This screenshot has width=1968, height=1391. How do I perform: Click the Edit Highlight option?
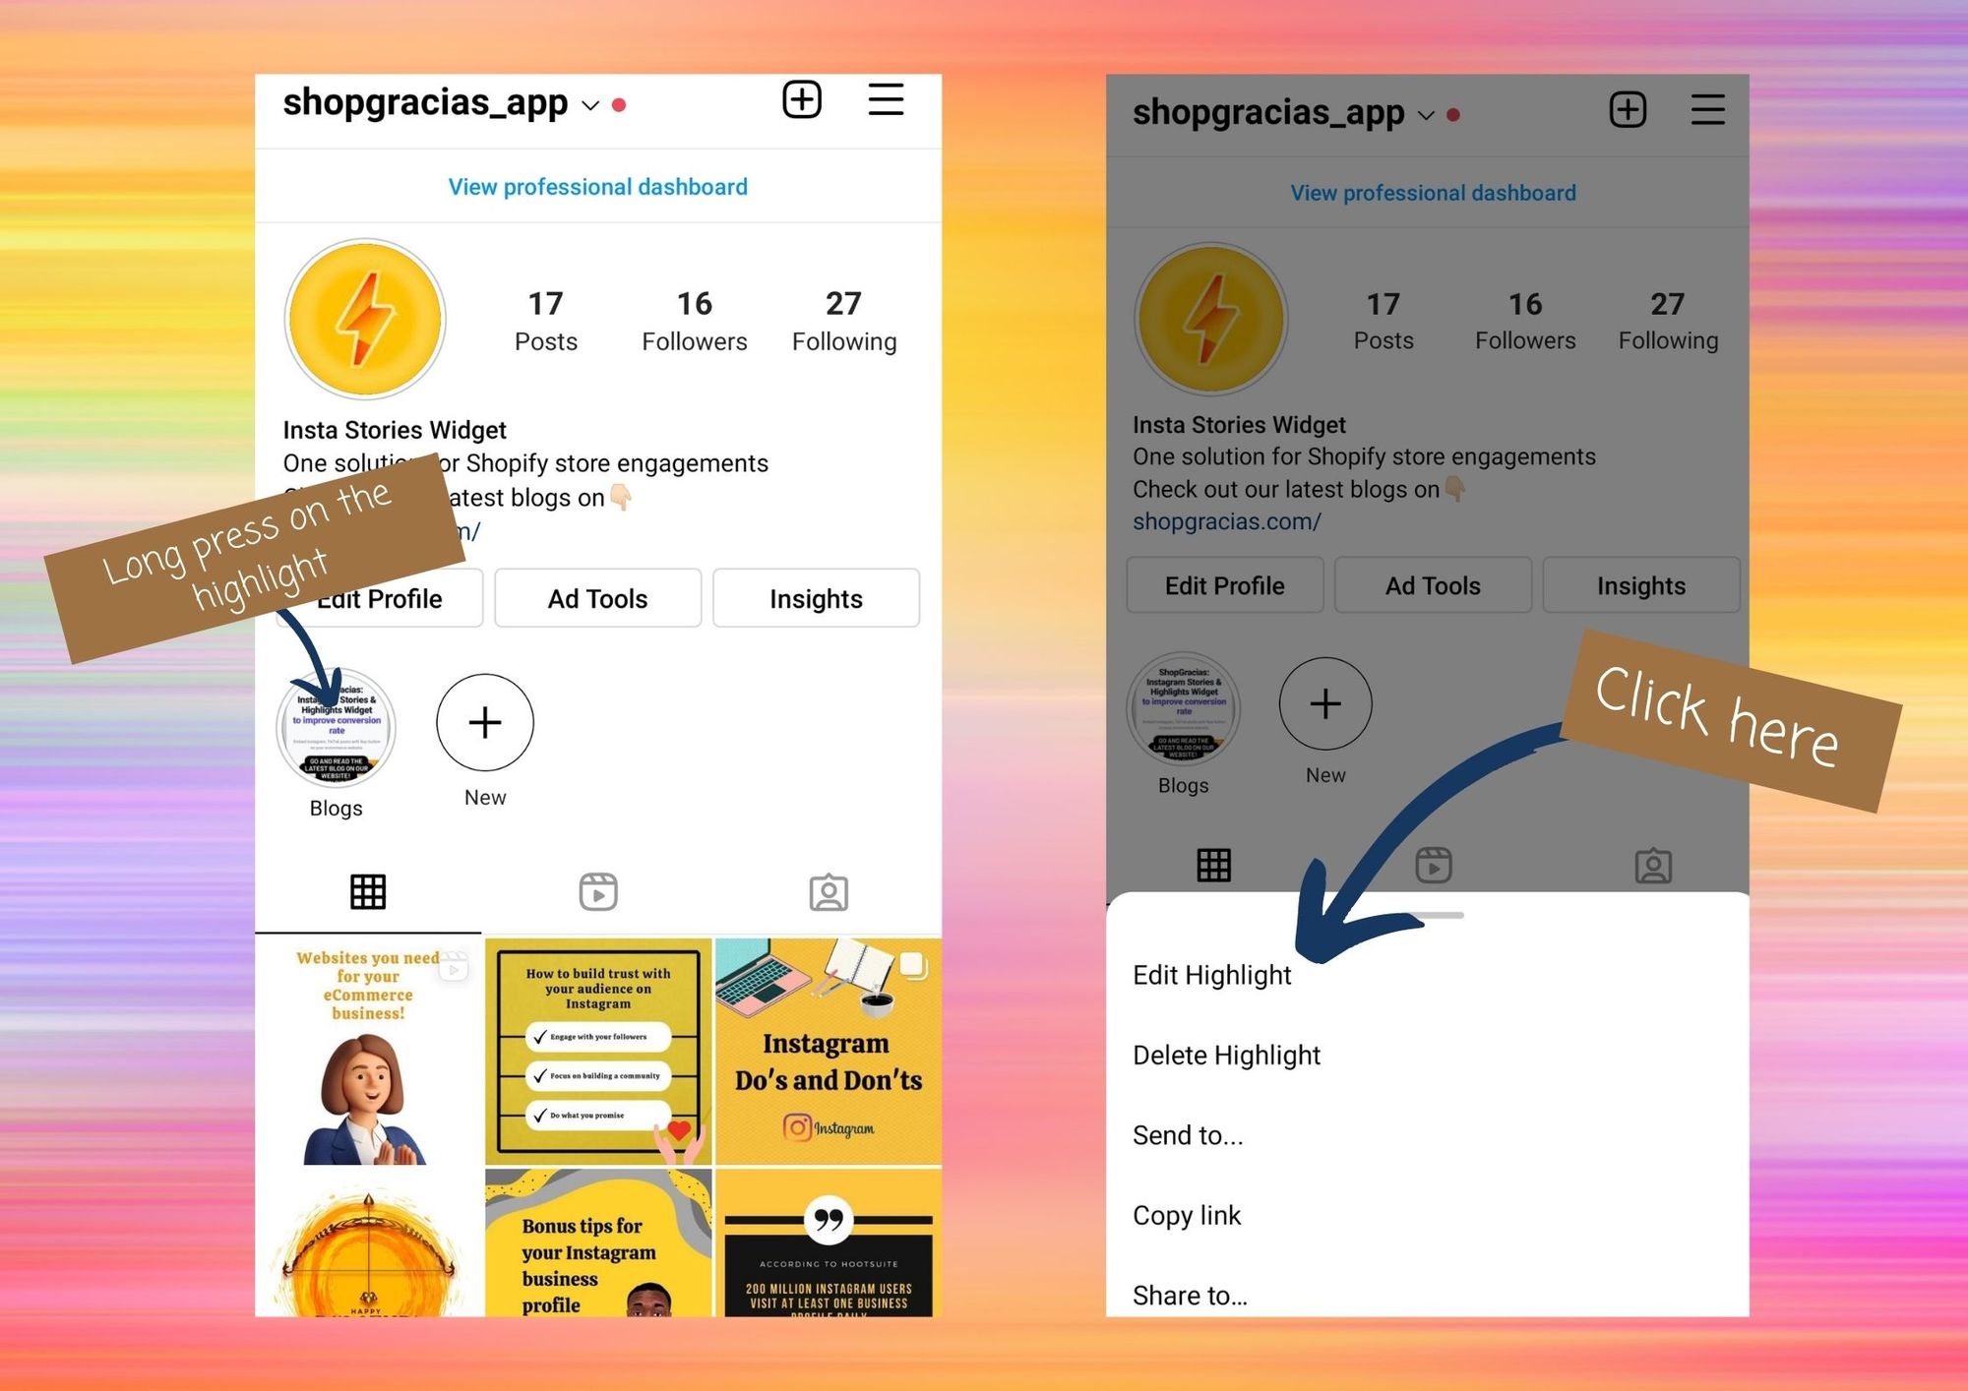tap(1212, 974)
